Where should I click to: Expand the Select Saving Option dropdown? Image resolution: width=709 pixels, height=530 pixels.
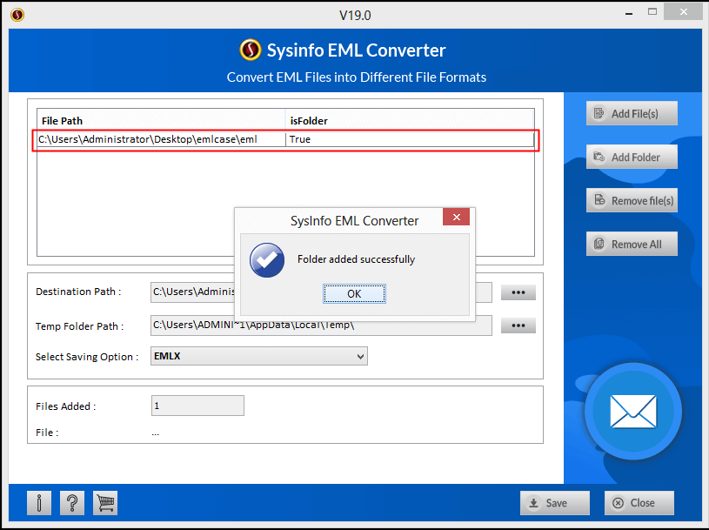361,356
